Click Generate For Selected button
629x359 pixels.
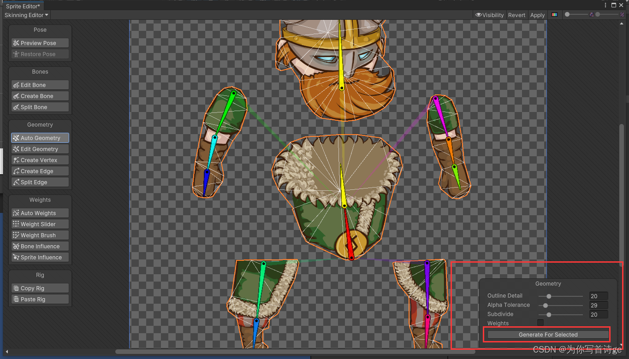(x=548, y=335)
